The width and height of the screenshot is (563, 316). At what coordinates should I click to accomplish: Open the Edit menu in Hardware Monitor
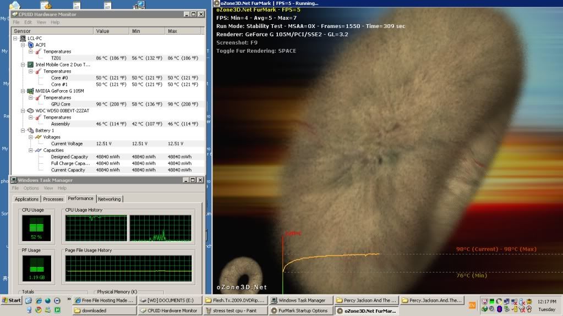click(x=28, y=22)
